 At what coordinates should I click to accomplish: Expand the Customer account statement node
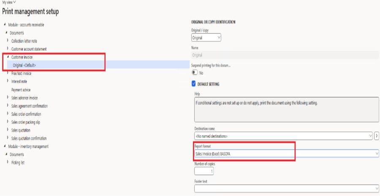click(8, 49)
